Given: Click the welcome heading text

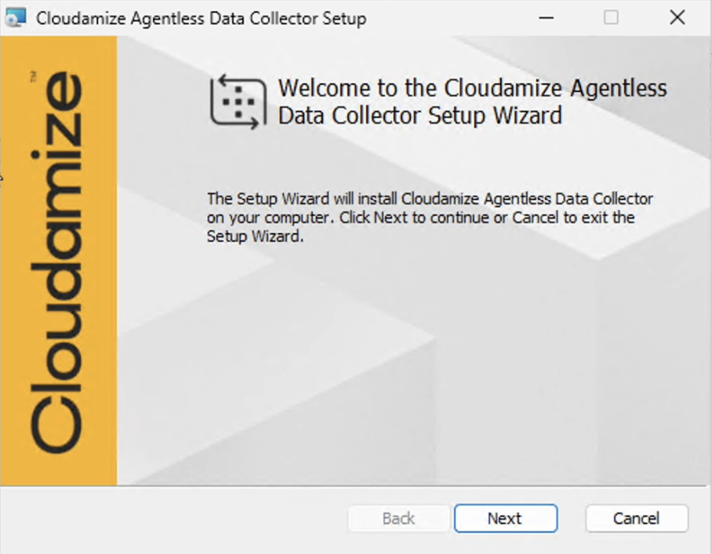Looking at the screenshot, I should pos(472,101).
